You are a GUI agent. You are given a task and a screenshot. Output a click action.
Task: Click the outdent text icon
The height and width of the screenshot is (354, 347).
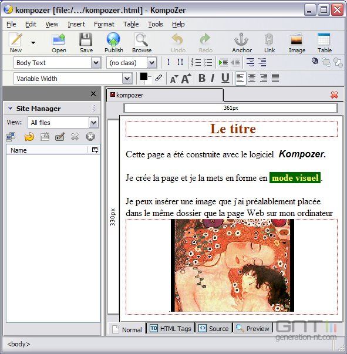[x=235, y=62]
